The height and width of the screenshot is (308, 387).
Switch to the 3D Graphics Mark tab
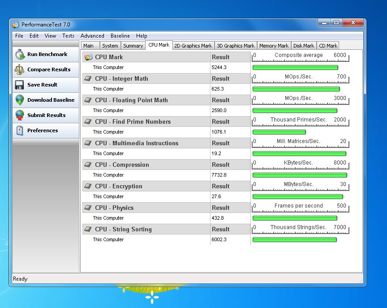click(x=236, y=46)
